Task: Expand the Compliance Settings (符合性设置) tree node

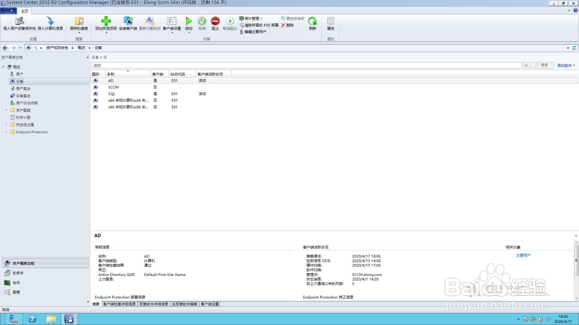Action: pyautogui.click(x=6, y=125)
